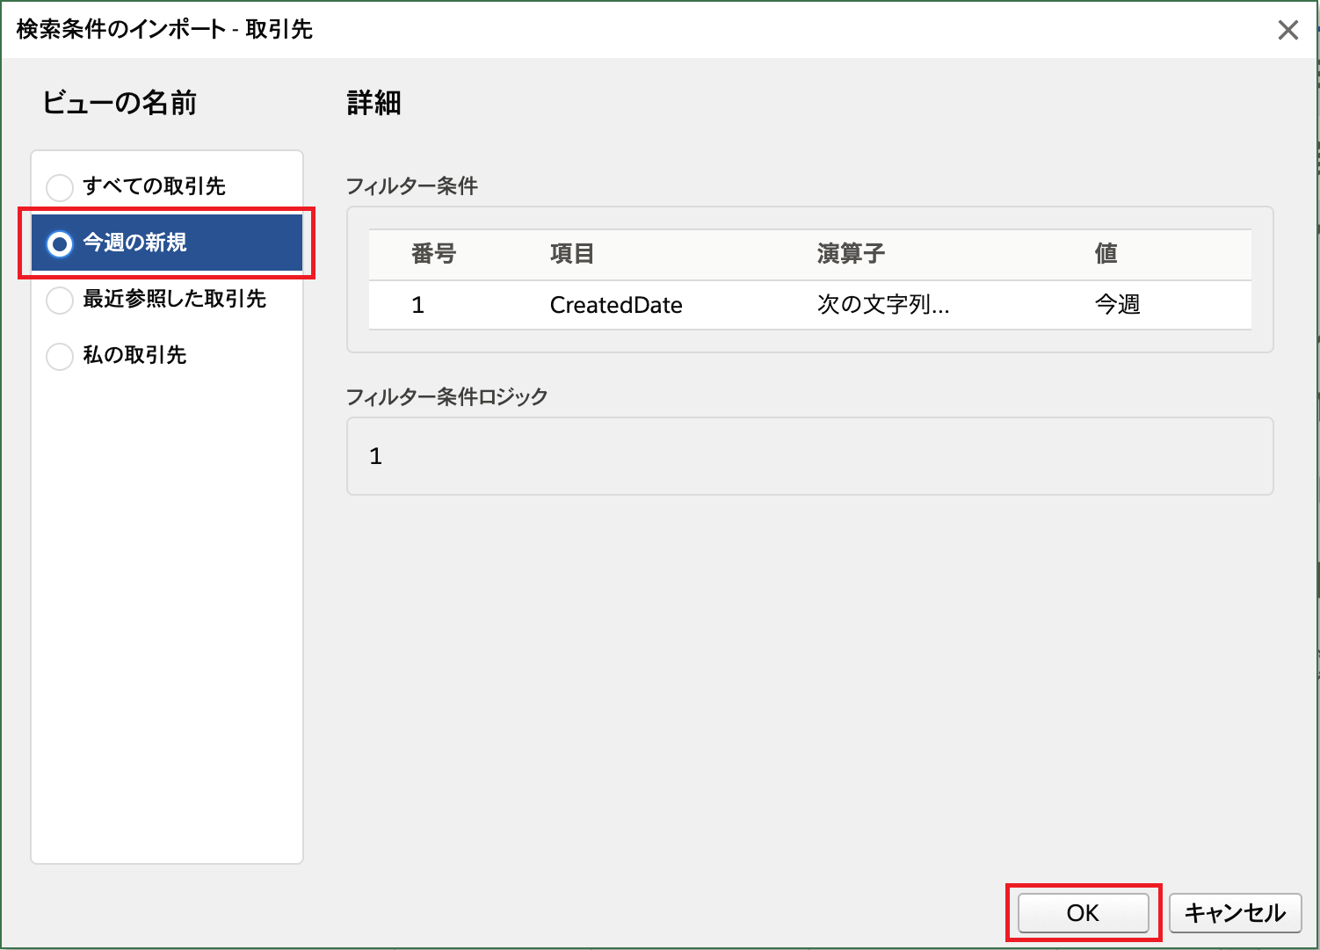Click the 今週 value cell
The width and height of the screenshot is (1320, 950).
click(x=1117, y=305)
